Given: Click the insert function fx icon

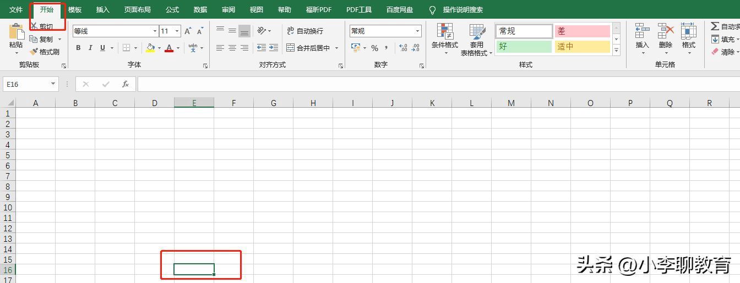Looking at the screenshot, I should click(x=126, y=84).
